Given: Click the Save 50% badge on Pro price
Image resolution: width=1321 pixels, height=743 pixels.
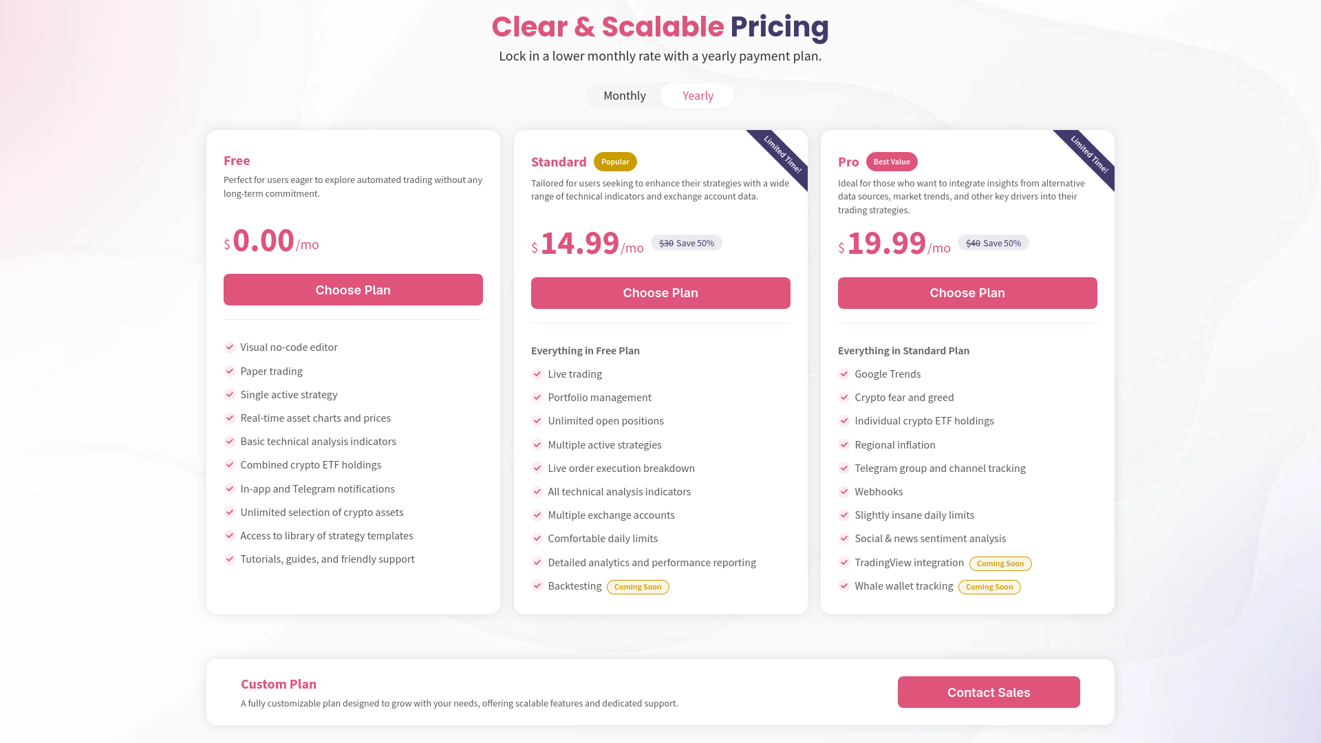Looking at the screenshot, I should pyautogui.click(x=994, y=243).
